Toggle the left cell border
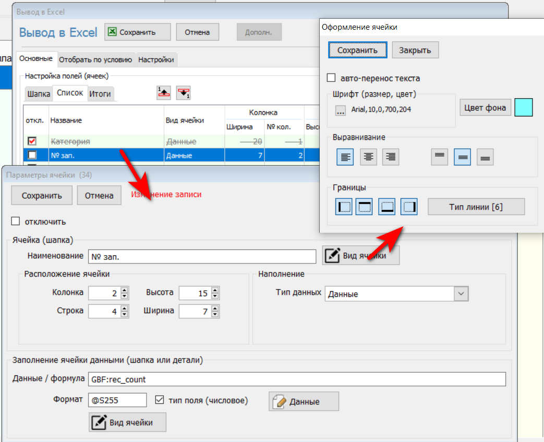Screen dimensions: 544x442 click(344, 207)
